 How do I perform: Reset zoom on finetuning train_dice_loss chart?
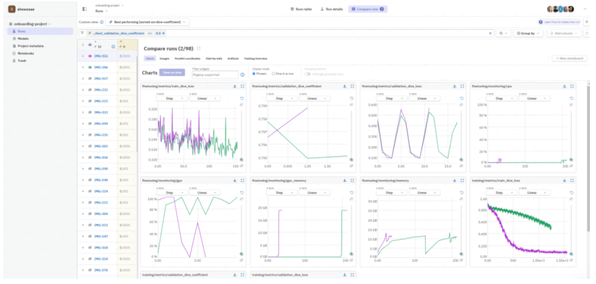(241, 98)
